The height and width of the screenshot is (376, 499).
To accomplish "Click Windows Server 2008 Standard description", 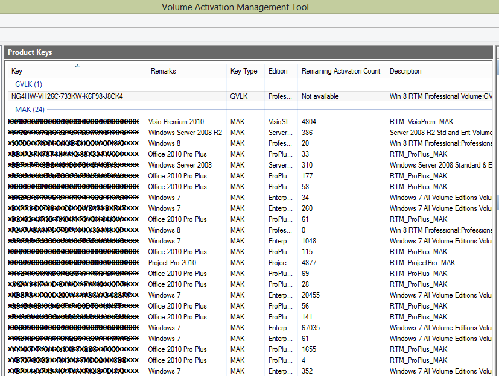I will pos(440,165).
